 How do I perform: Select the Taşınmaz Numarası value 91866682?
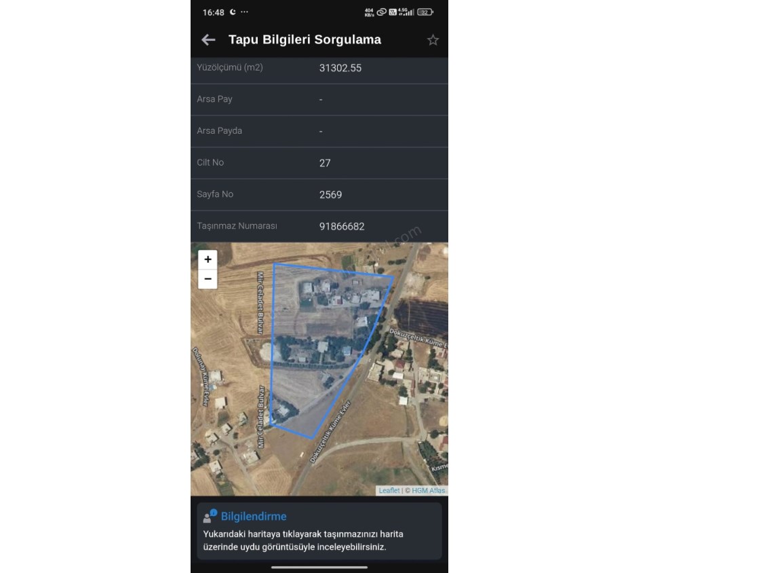pyautogui.click(x=342, y=227)
